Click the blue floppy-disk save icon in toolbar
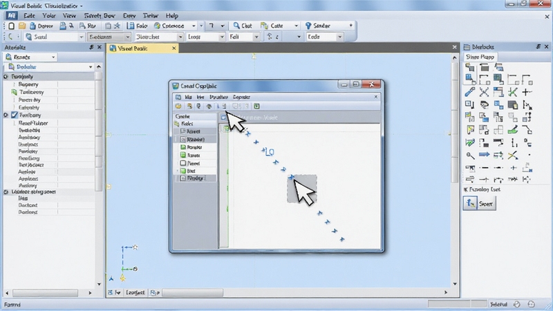The image size is (553, 311). (x=131, y=26)
